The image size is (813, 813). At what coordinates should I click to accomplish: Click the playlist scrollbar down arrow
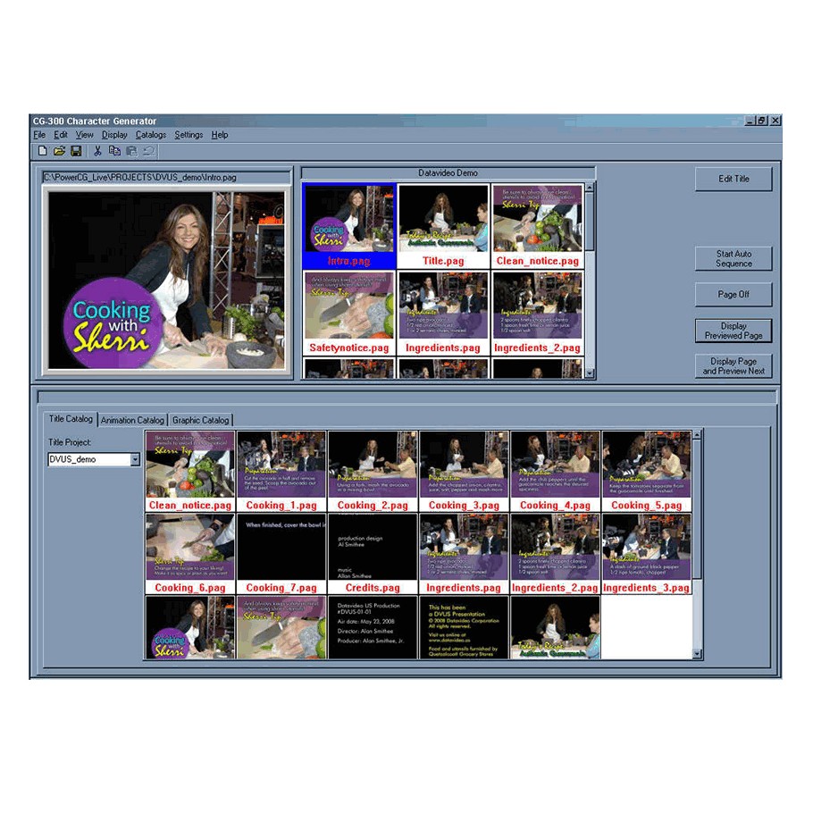[589, 373]
